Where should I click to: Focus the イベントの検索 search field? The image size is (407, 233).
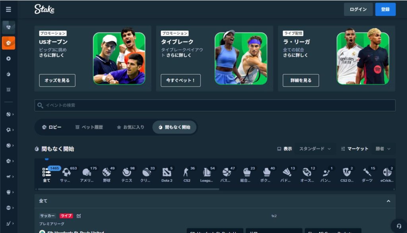[x=215, y=105]
